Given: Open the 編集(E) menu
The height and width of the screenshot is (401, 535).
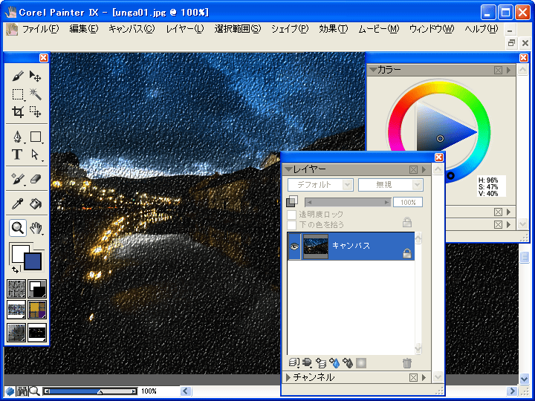Looking at the screenshot, I should coord(83,29).
